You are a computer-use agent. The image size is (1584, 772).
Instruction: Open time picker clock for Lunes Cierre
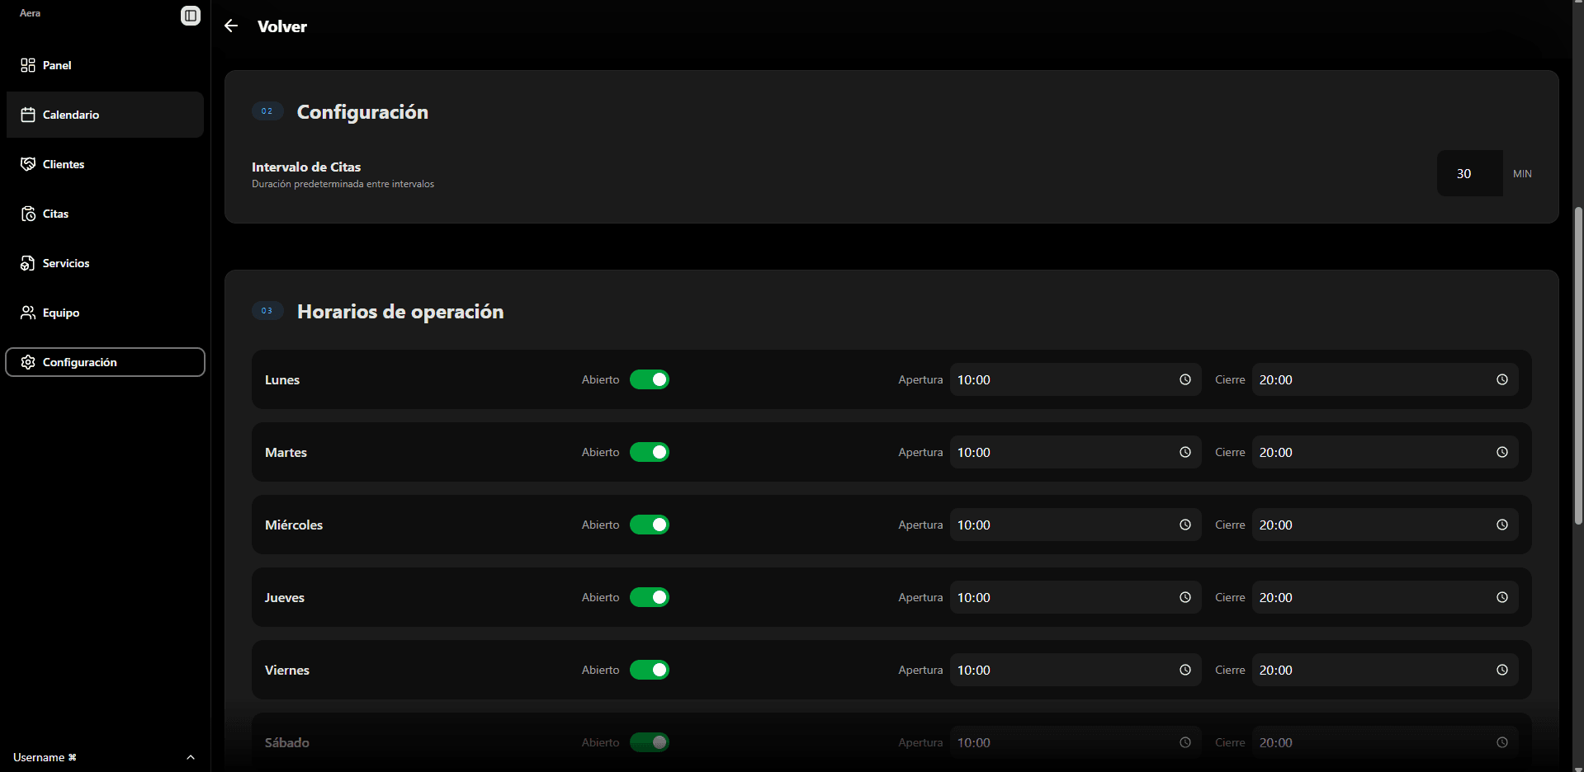1502,379
